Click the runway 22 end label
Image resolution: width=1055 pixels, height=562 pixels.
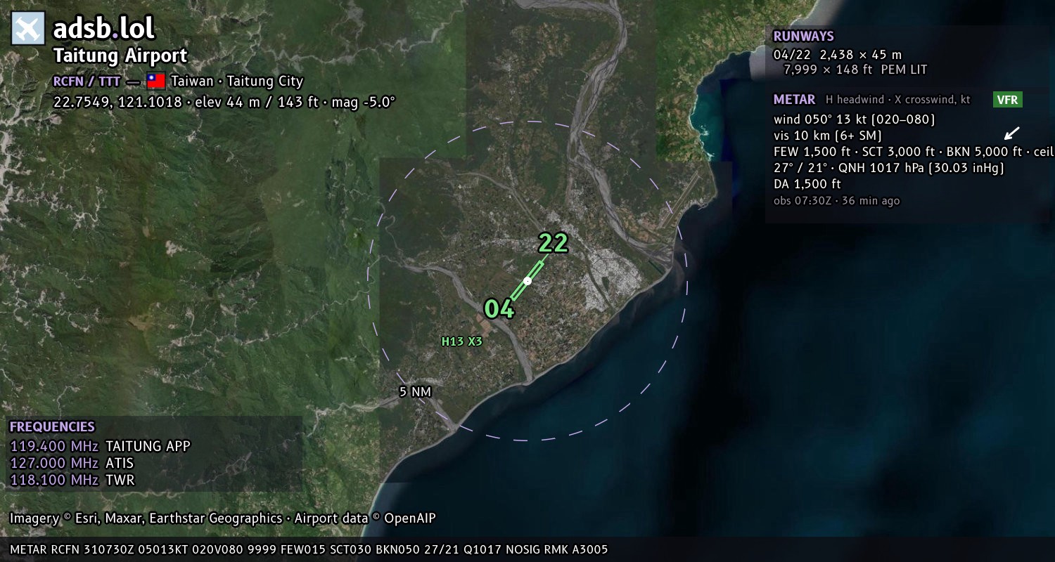coord(553,243)
